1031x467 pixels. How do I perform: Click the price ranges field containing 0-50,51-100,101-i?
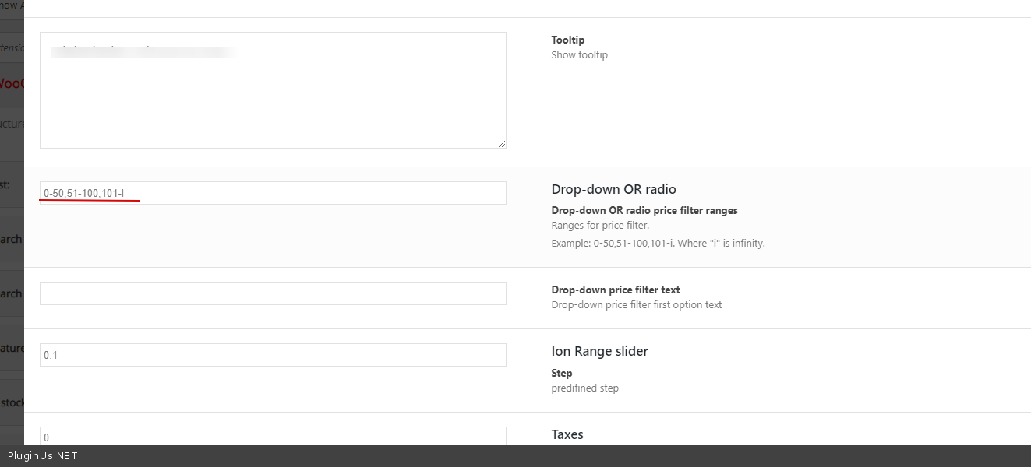pyautogui.click(x=273, y=193)
